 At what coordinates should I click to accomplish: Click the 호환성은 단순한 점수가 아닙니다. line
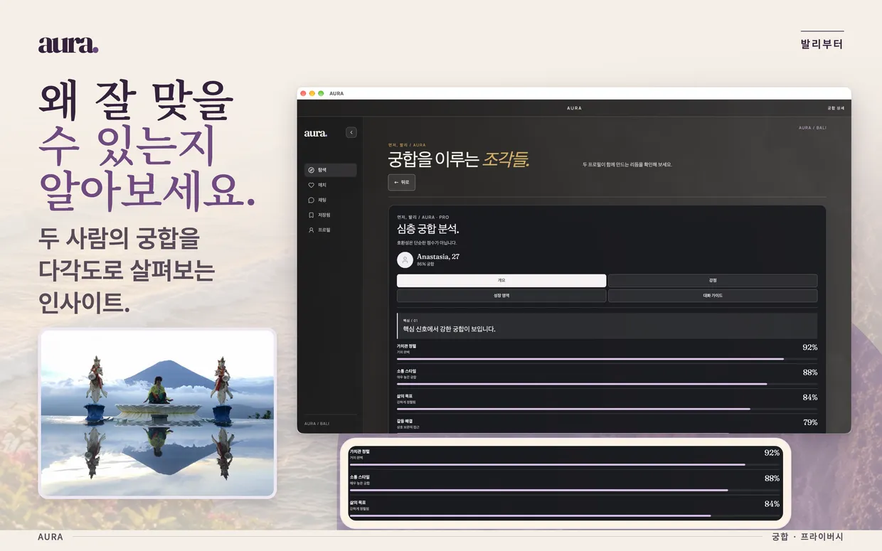pos(427,243)
